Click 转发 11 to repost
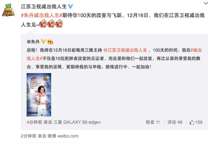Viewport: 208px width, 143px height. click(153, 122)
